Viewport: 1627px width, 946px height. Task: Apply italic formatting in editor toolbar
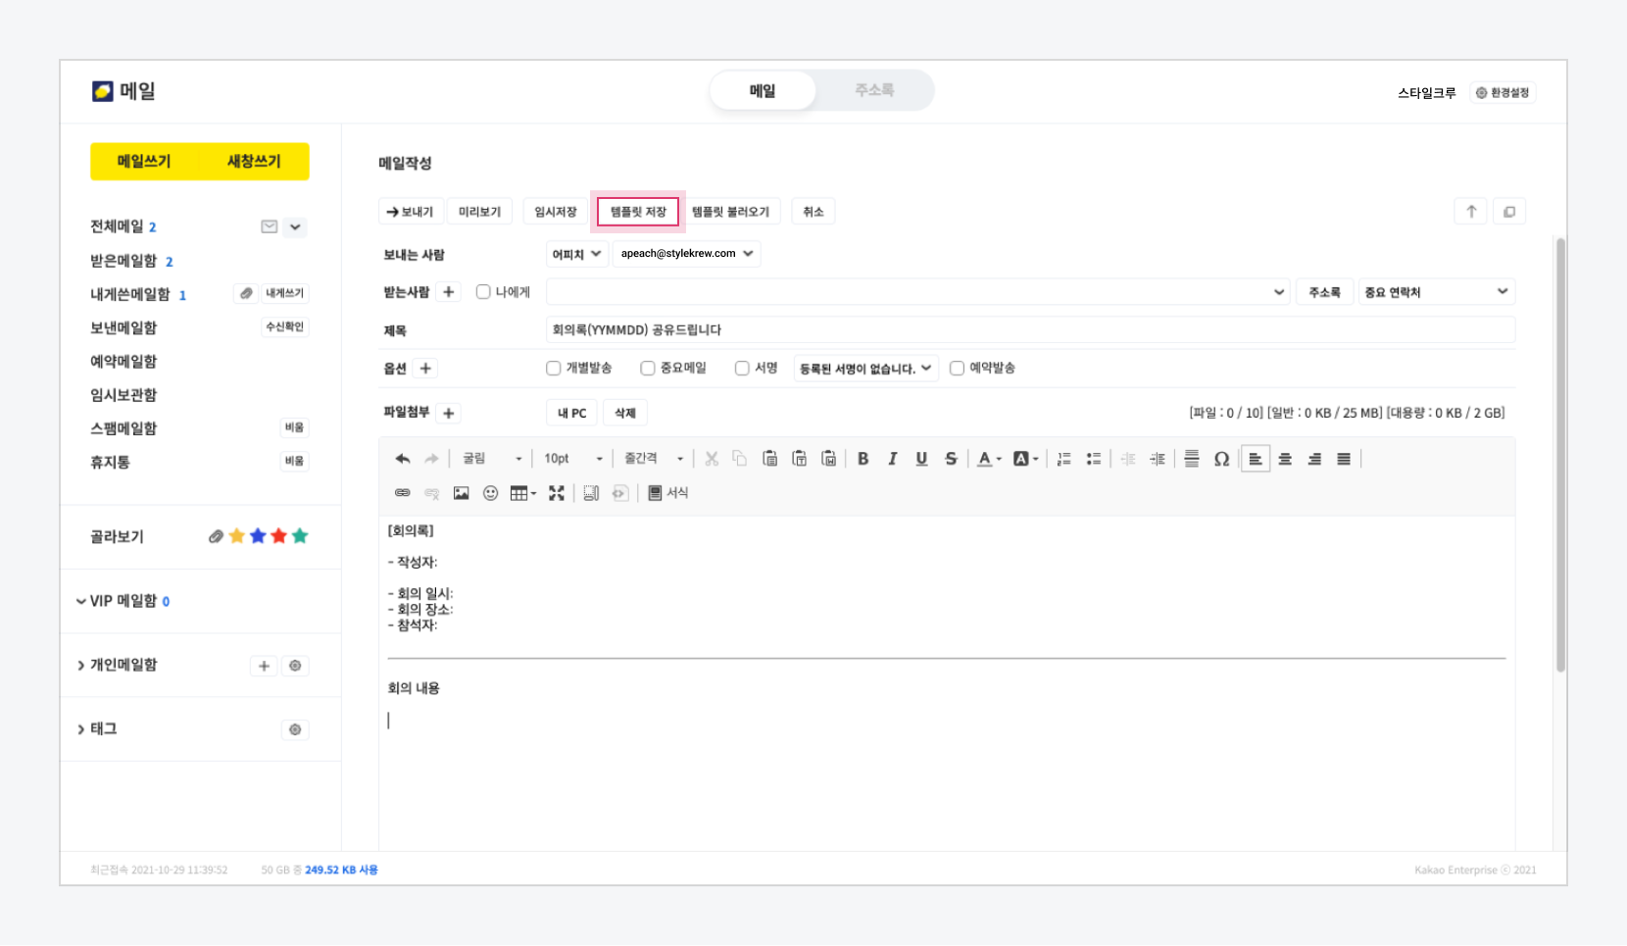892,459
